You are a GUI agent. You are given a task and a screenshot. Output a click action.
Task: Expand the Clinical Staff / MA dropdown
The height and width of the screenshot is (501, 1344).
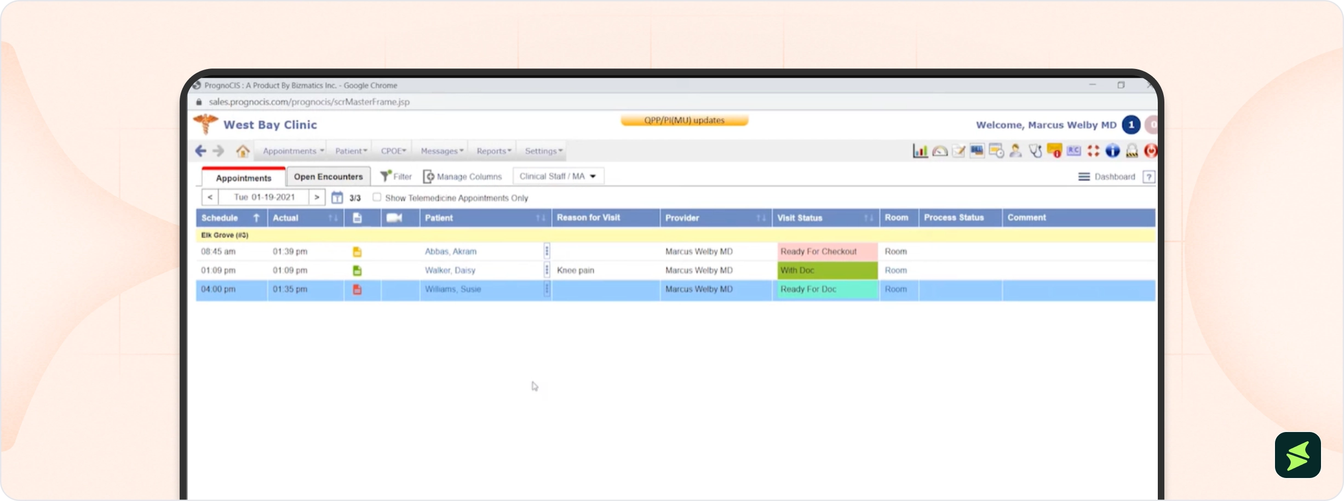point(558,176)
